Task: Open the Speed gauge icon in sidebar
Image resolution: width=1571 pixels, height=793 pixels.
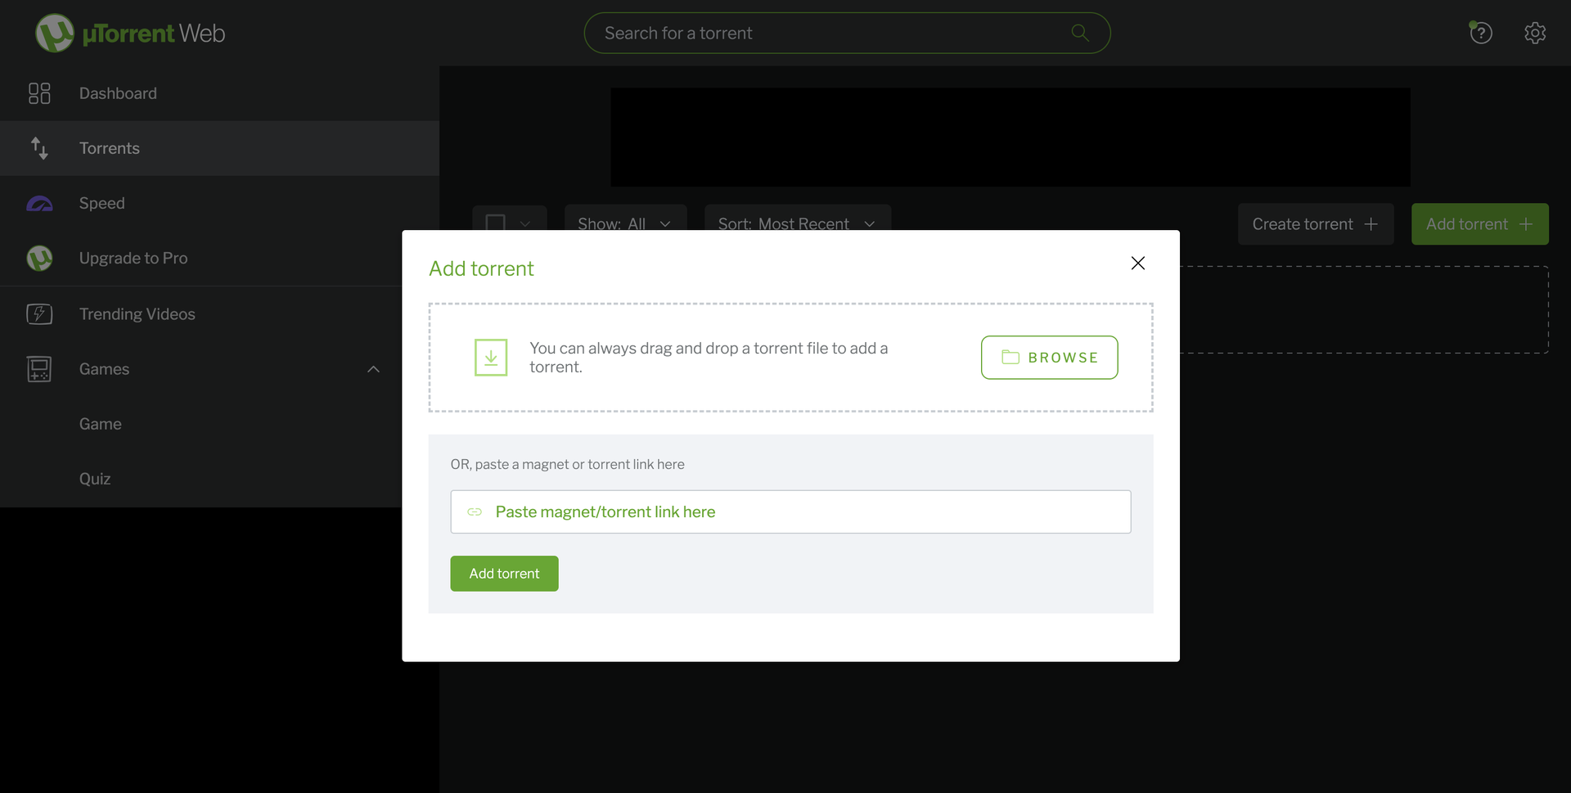Action: [38, 203]
